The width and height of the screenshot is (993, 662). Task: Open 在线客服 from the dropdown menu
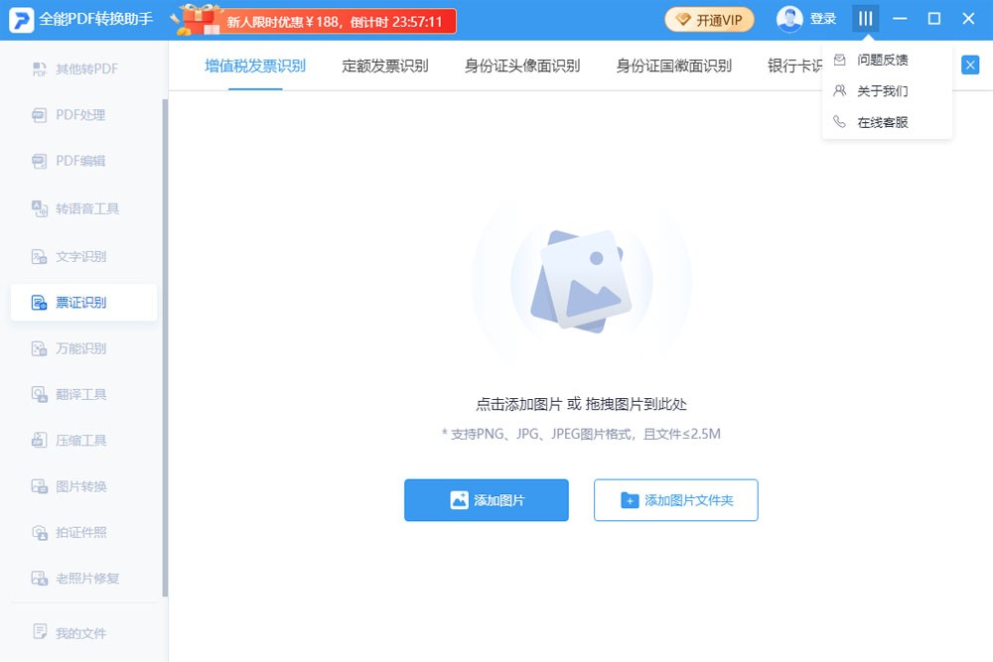coord(882,122)
